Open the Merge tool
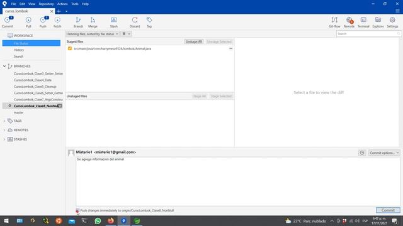 coord(93,22)
